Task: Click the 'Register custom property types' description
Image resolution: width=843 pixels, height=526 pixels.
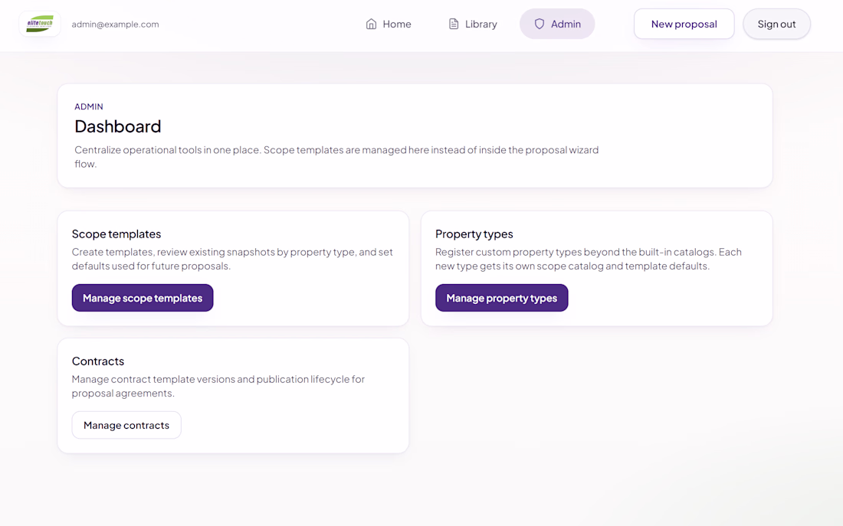Action: point(588,259)
